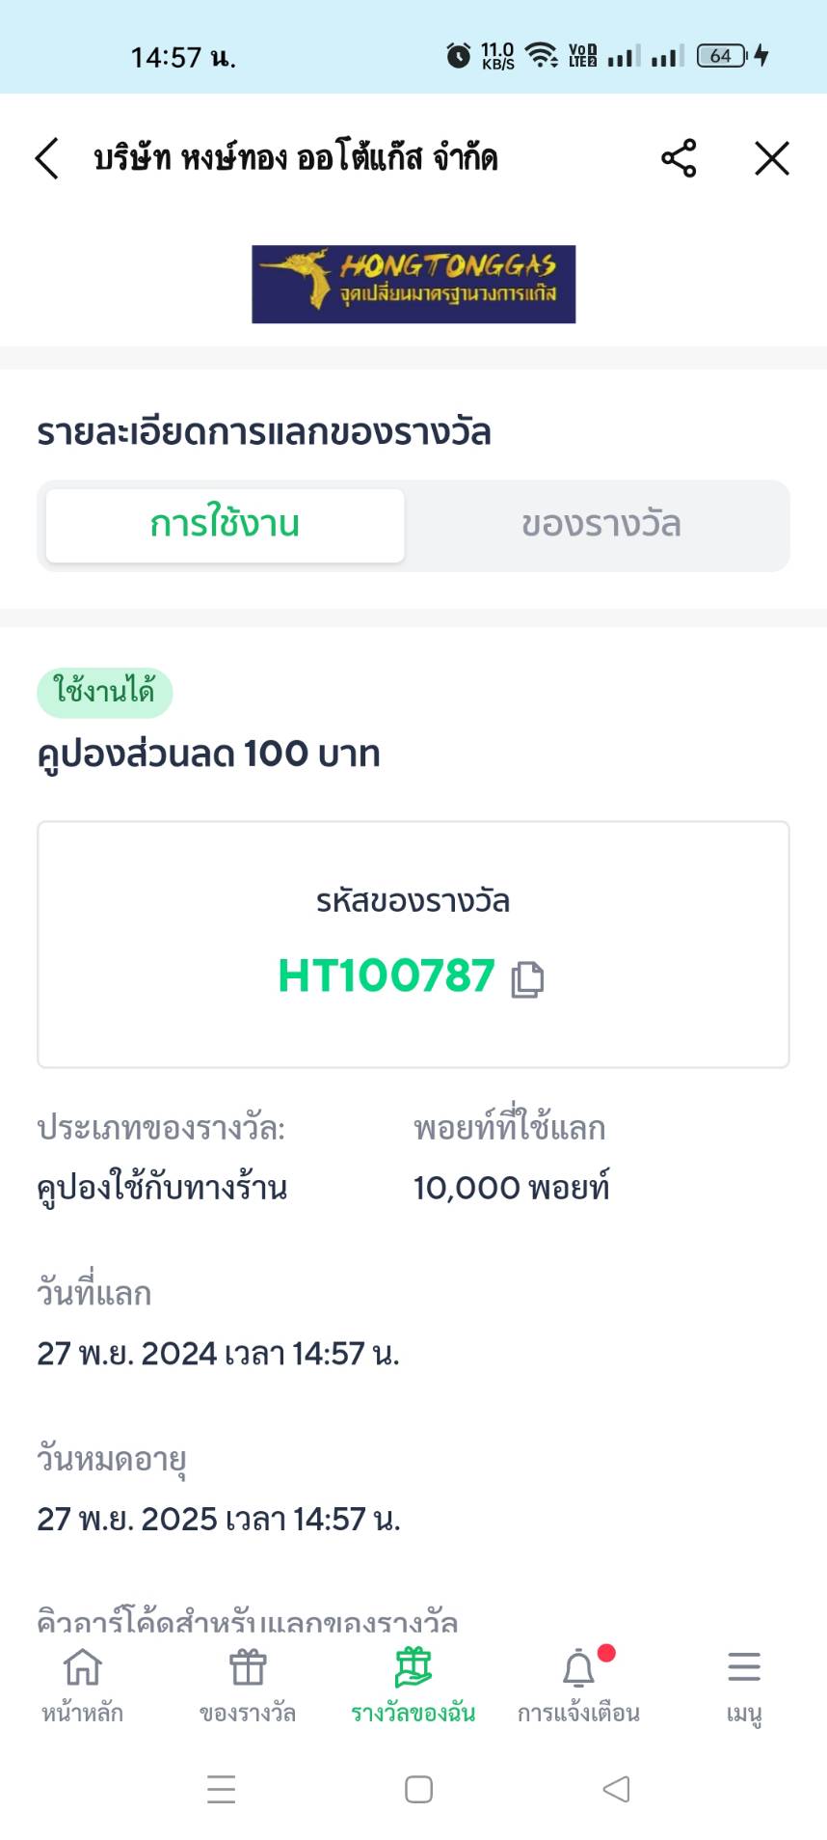The width and height of the screenshot is (827, 1840).
Task: Tap the company name header title
Action: (x=295, y=158)
